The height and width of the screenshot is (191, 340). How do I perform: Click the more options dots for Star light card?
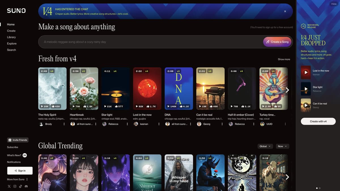[x=127, y=124]
